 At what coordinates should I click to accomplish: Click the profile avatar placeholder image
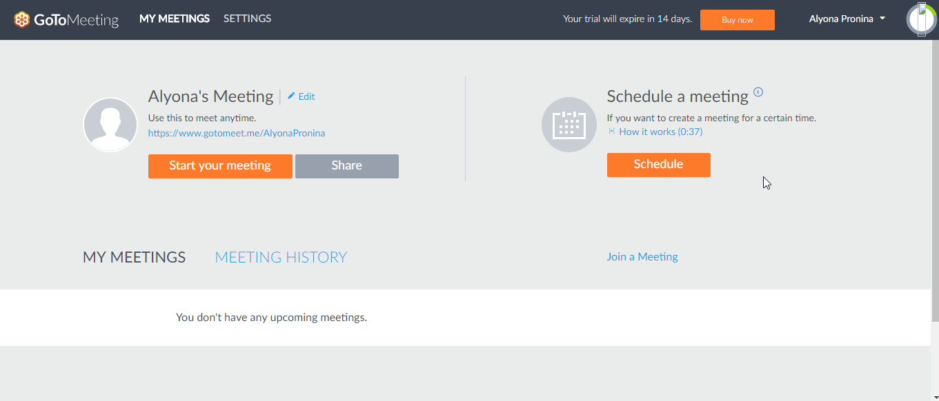pyautogui.click(x=110, y=125)
